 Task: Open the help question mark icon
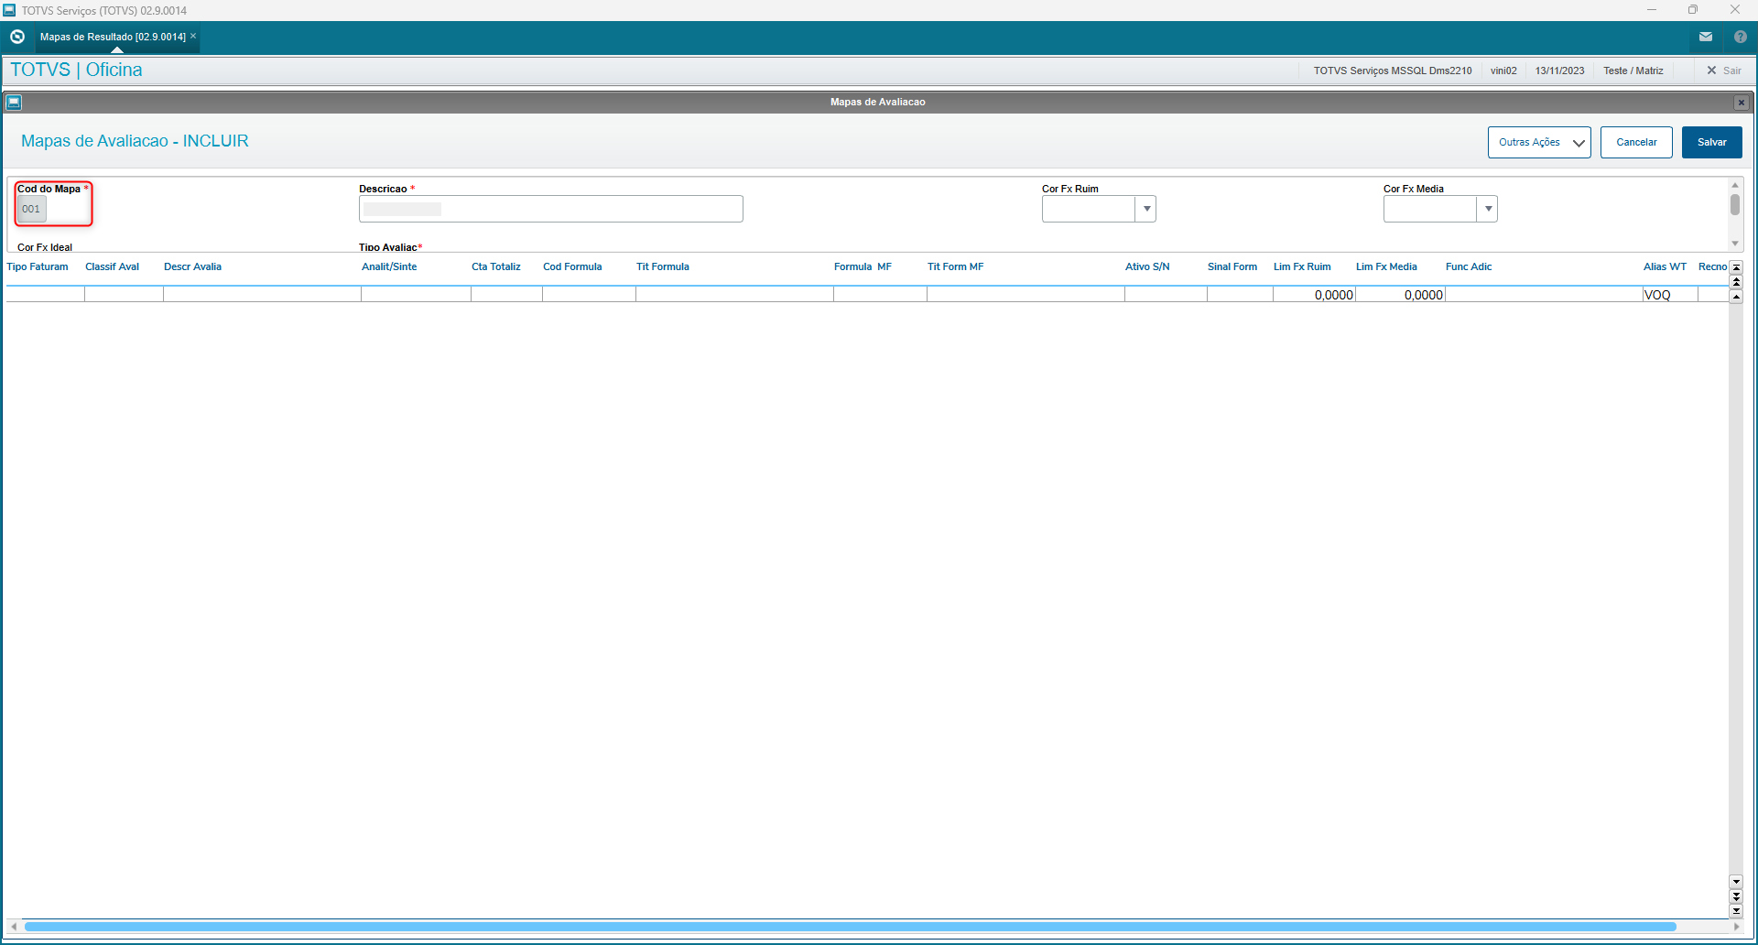1740,37
